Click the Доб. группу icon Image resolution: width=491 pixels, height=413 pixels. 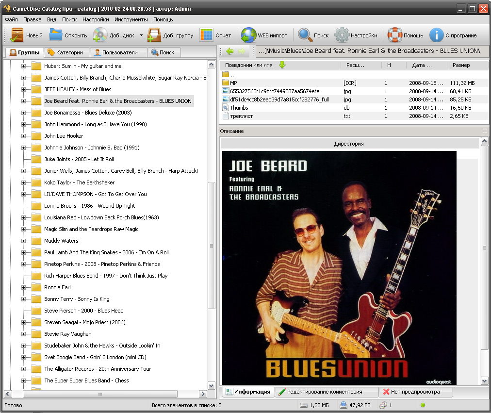pos(154,35)
